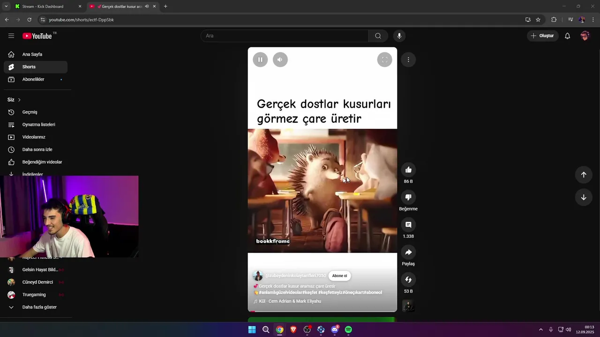The width and height of the screenshot is (600, 337).
Task: Open the tab search dropdown
Action: 6,7
